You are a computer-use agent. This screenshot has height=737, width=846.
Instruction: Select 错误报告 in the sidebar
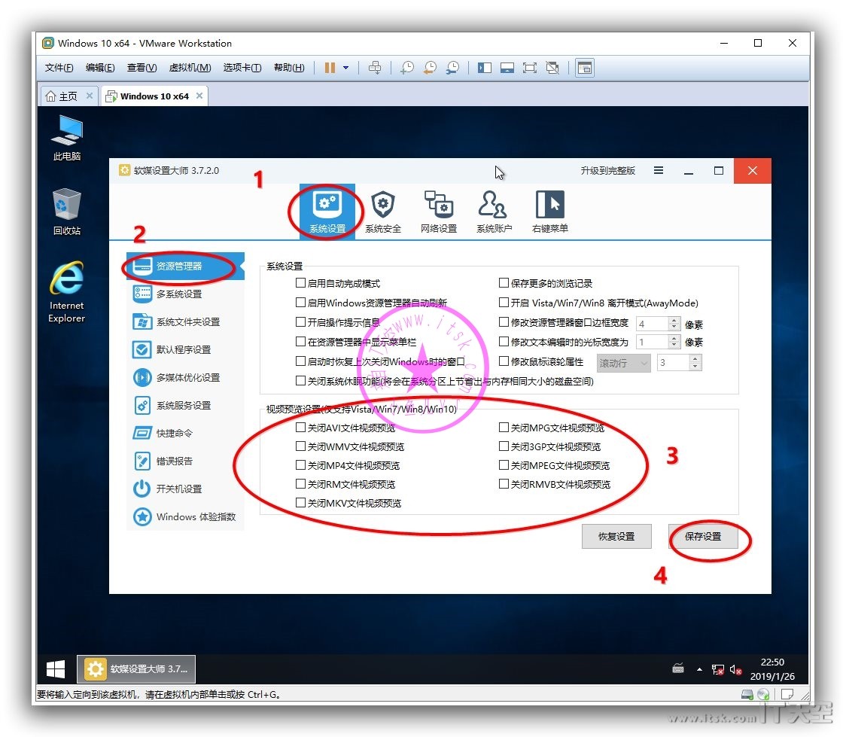coord(186,461)
